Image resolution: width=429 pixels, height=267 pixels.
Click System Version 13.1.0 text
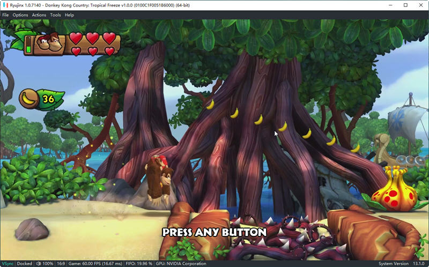click(x=401, y=264)
